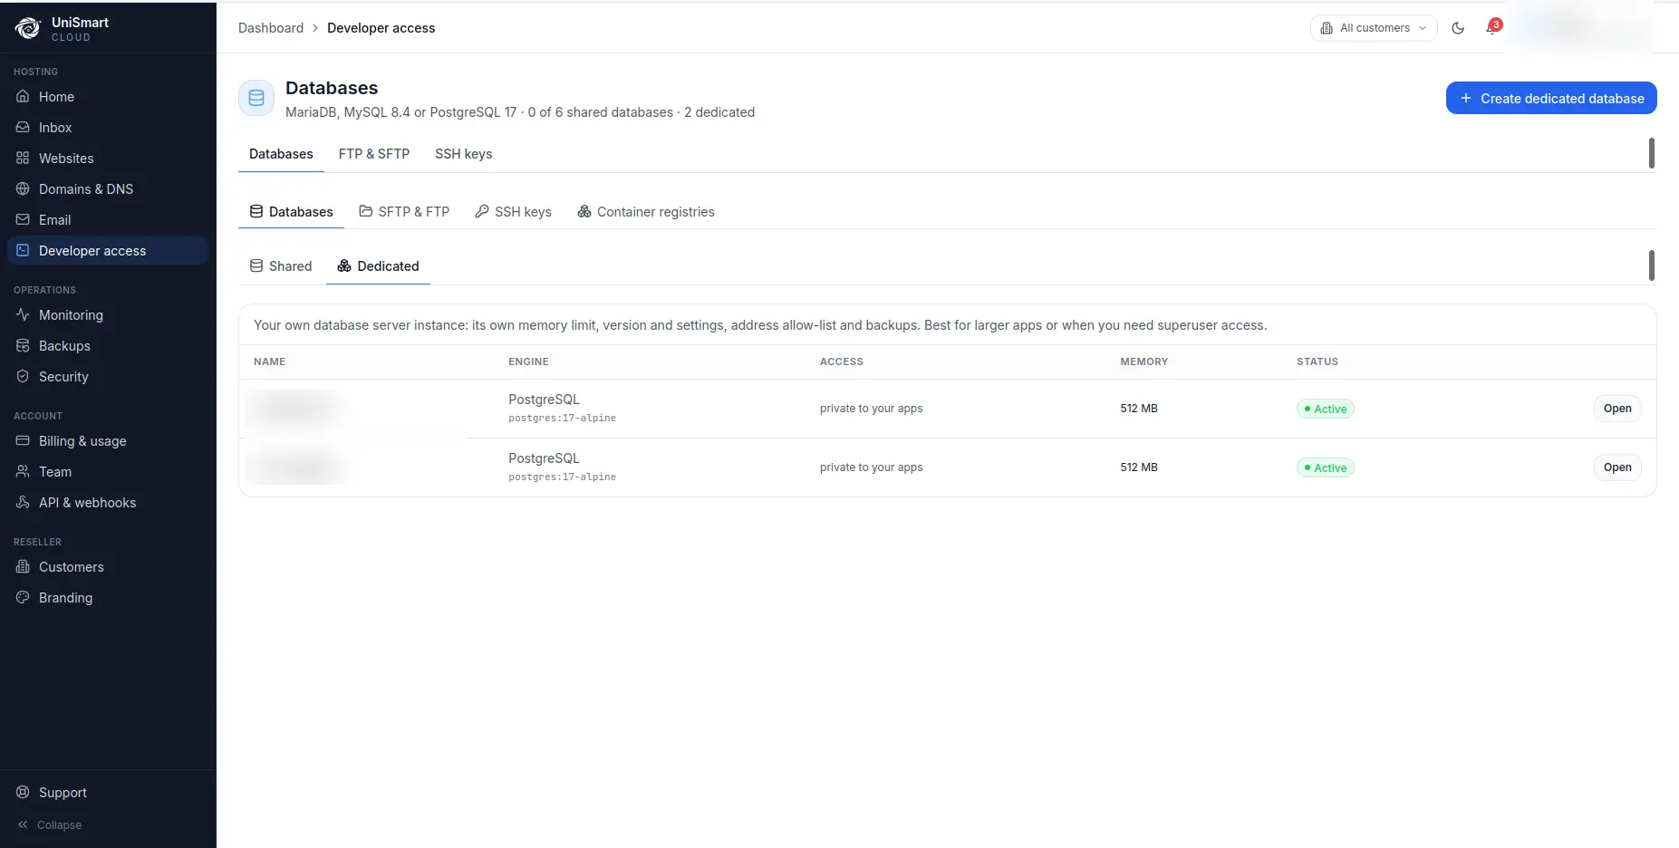Click Active status badge in first row
Image resolution: width=1679 pixels, height=848 pixels.
[1326, 410]
